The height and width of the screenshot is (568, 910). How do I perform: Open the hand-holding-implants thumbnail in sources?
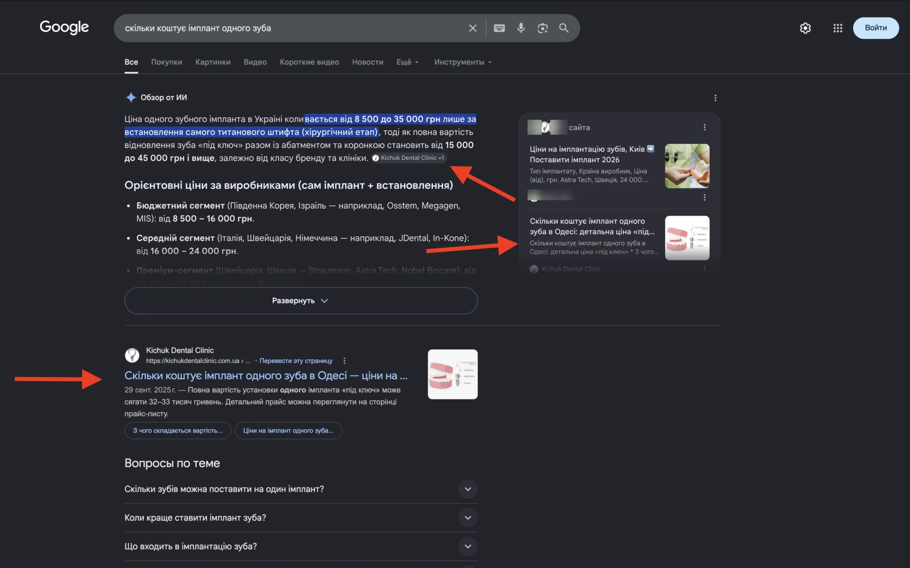(687, 166)
